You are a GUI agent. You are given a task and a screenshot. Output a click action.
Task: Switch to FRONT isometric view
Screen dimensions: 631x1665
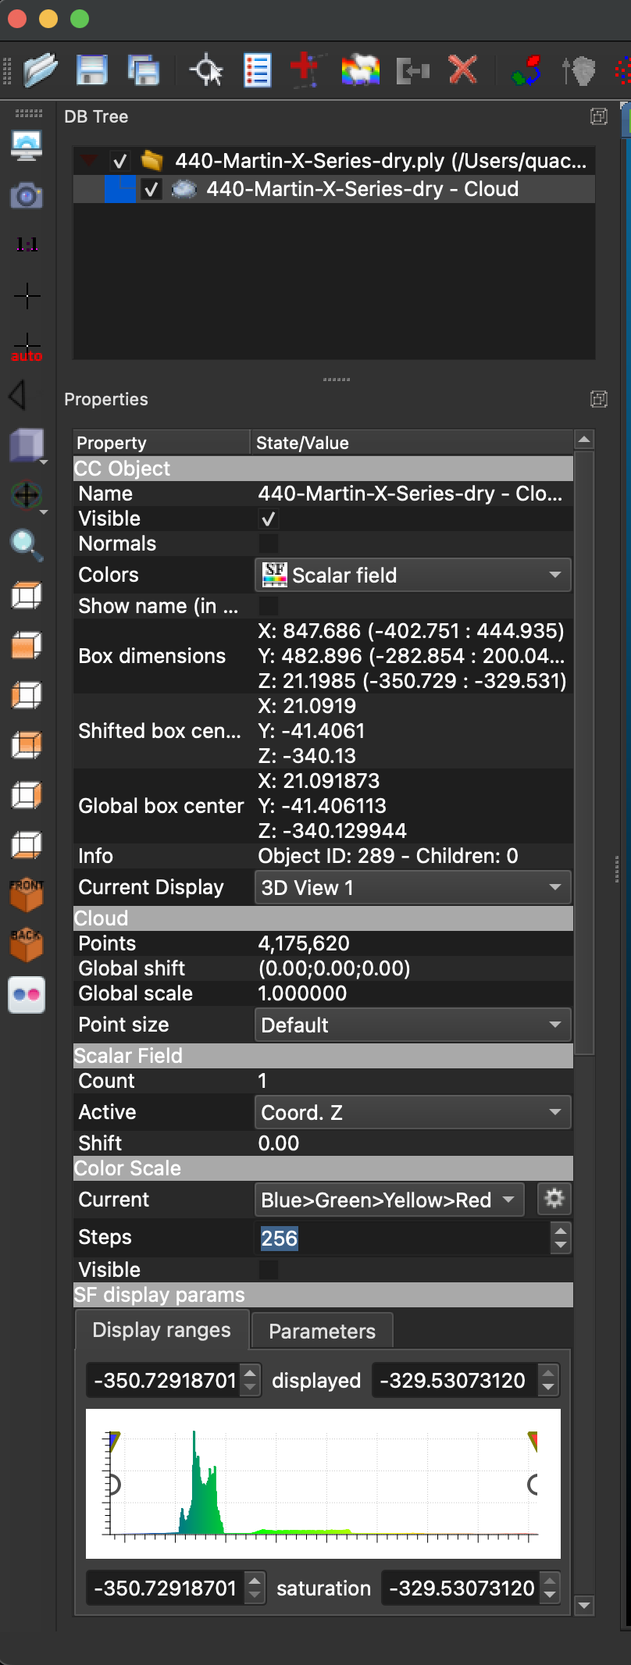(x=27, y=895)
